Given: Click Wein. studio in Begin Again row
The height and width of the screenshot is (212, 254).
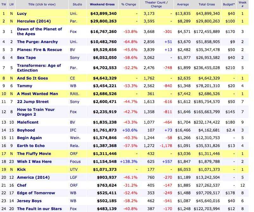Looking at the screenshot, I should tap(75, 138).
